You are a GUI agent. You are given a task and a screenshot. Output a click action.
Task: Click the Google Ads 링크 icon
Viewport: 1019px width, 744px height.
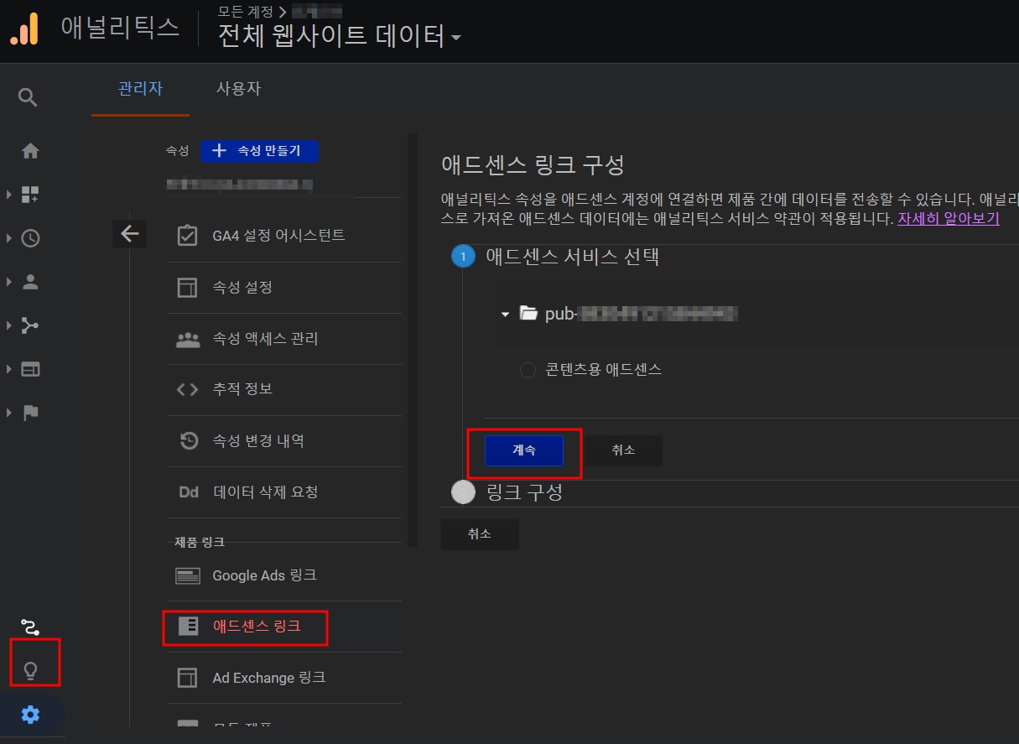[188, 575]
